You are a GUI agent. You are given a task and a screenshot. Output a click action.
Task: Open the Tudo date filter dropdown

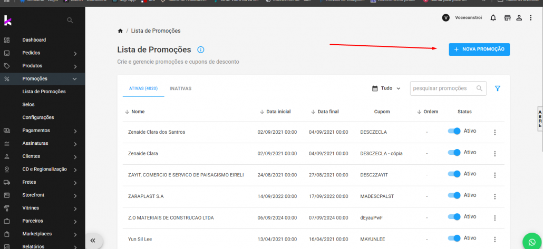386,88
